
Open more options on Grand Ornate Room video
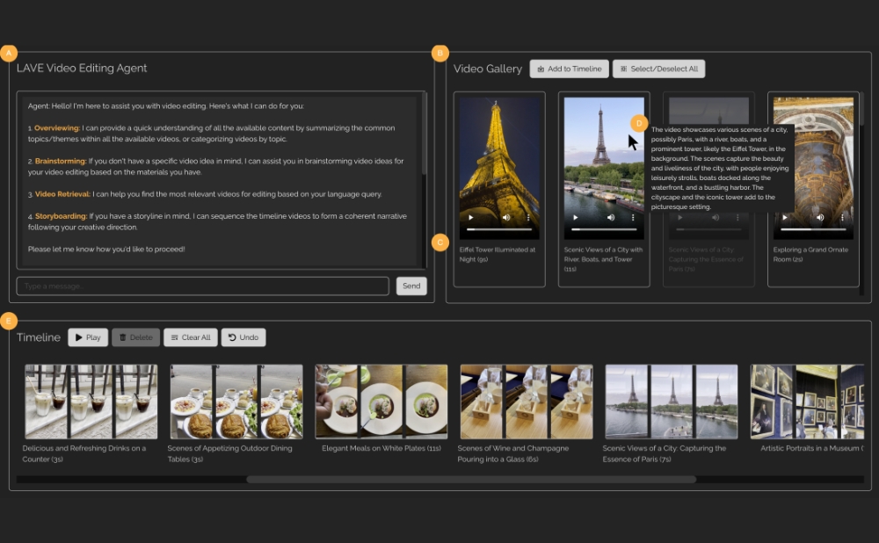(x=842, y=217)
